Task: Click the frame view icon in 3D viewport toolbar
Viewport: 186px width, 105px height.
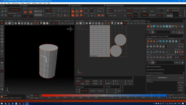Action: coord(6,23)
